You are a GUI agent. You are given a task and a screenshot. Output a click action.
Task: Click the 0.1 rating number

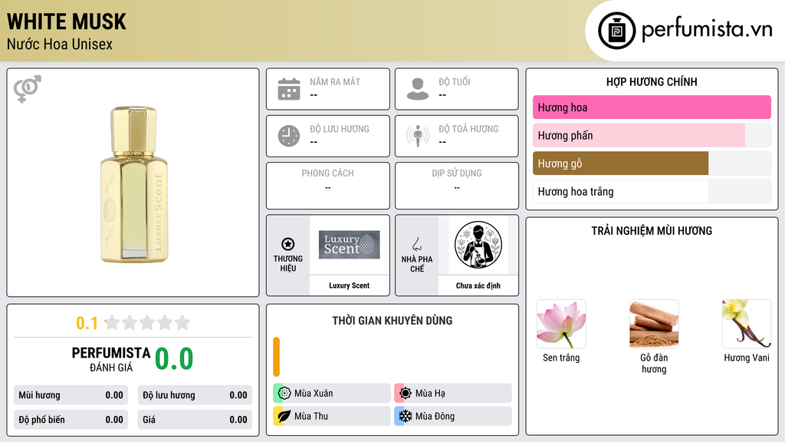pos(87,323)
